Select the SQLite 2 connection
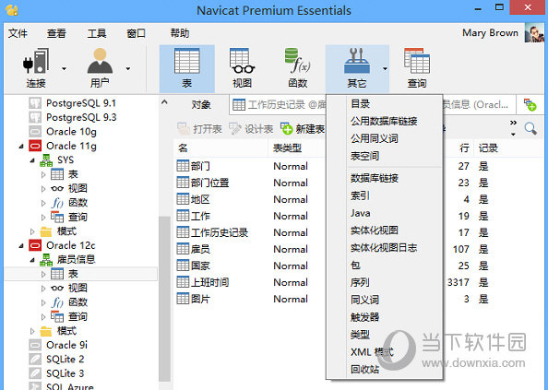The height and width of the screenshot is (390, 548). 57,360
